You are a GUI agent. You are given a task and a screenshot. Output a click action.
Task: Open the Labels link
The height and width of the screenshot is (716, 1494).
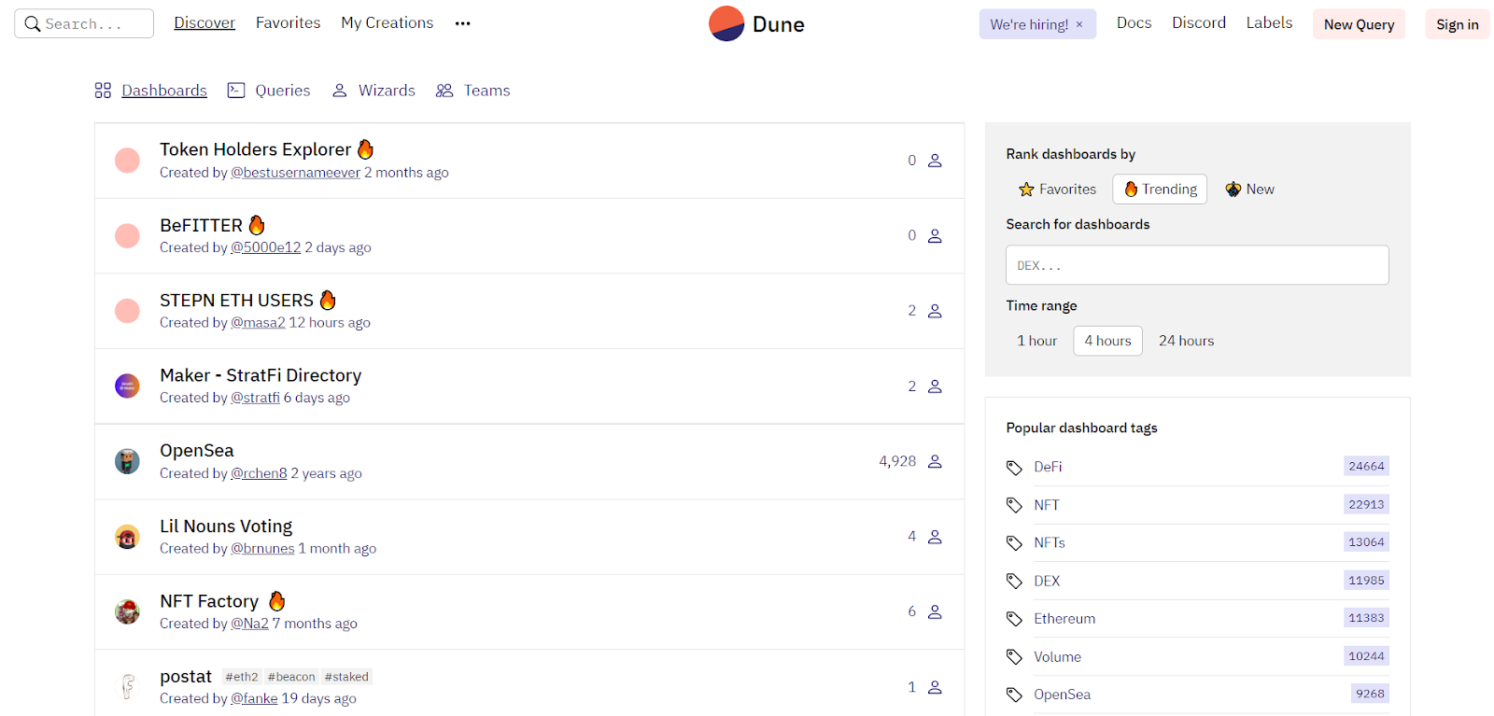coord(1269,22)
